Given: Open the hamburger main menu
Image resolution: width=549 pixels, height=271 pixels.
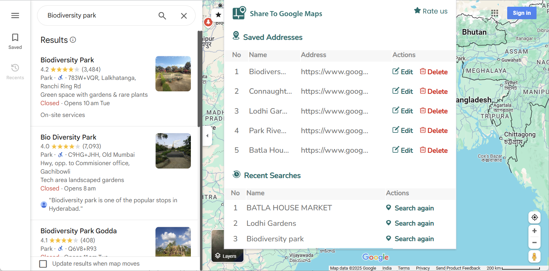Looking at the screenshot, I should 15,16.
